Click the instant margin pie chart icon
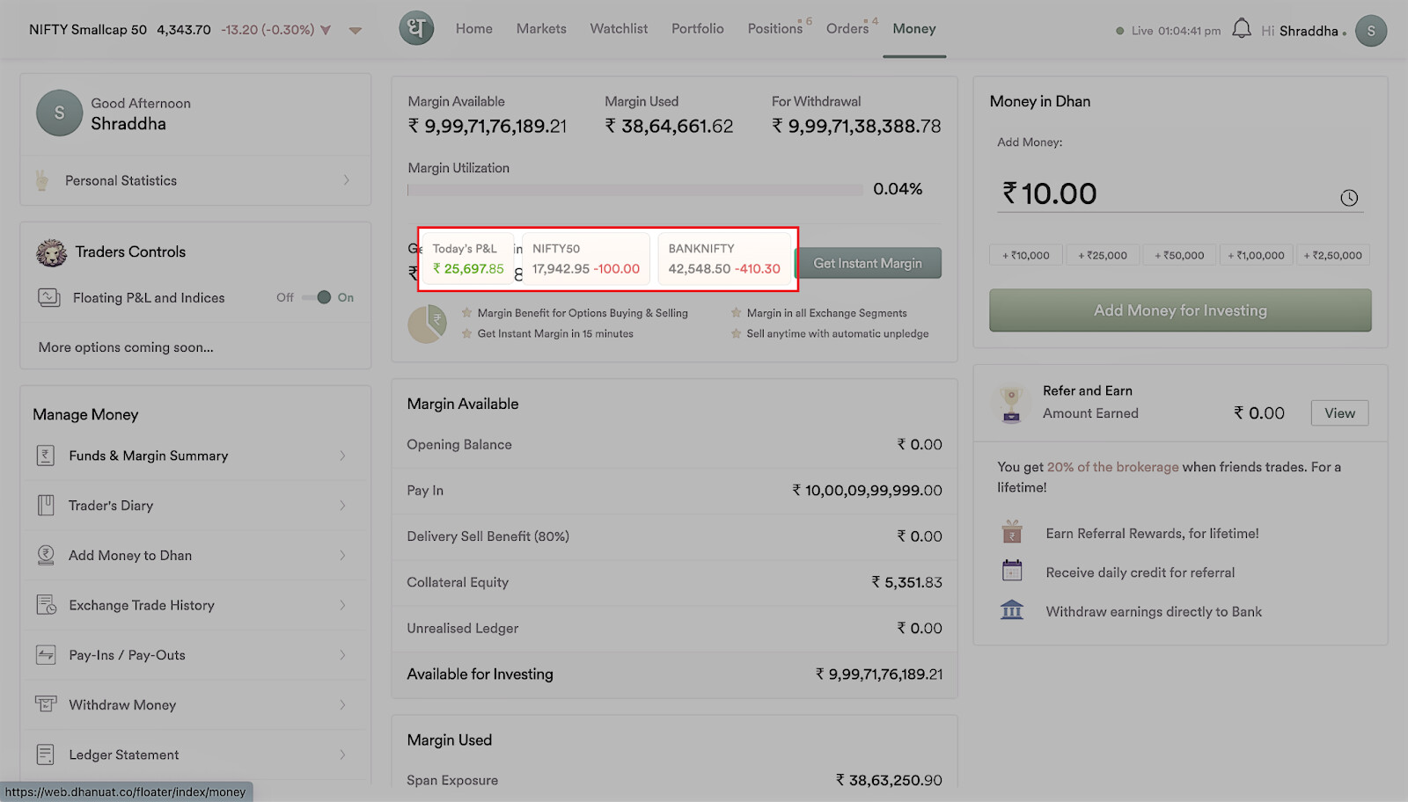Viewport: 1408px width, 802px height. [427, 324]
